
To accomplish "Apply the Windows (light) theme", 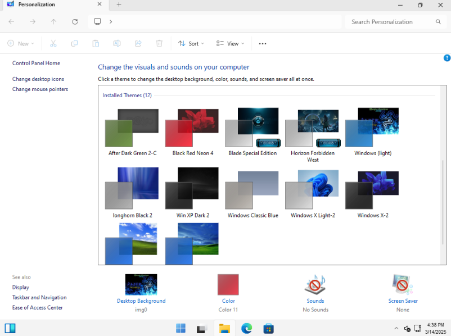I will 373,132.
